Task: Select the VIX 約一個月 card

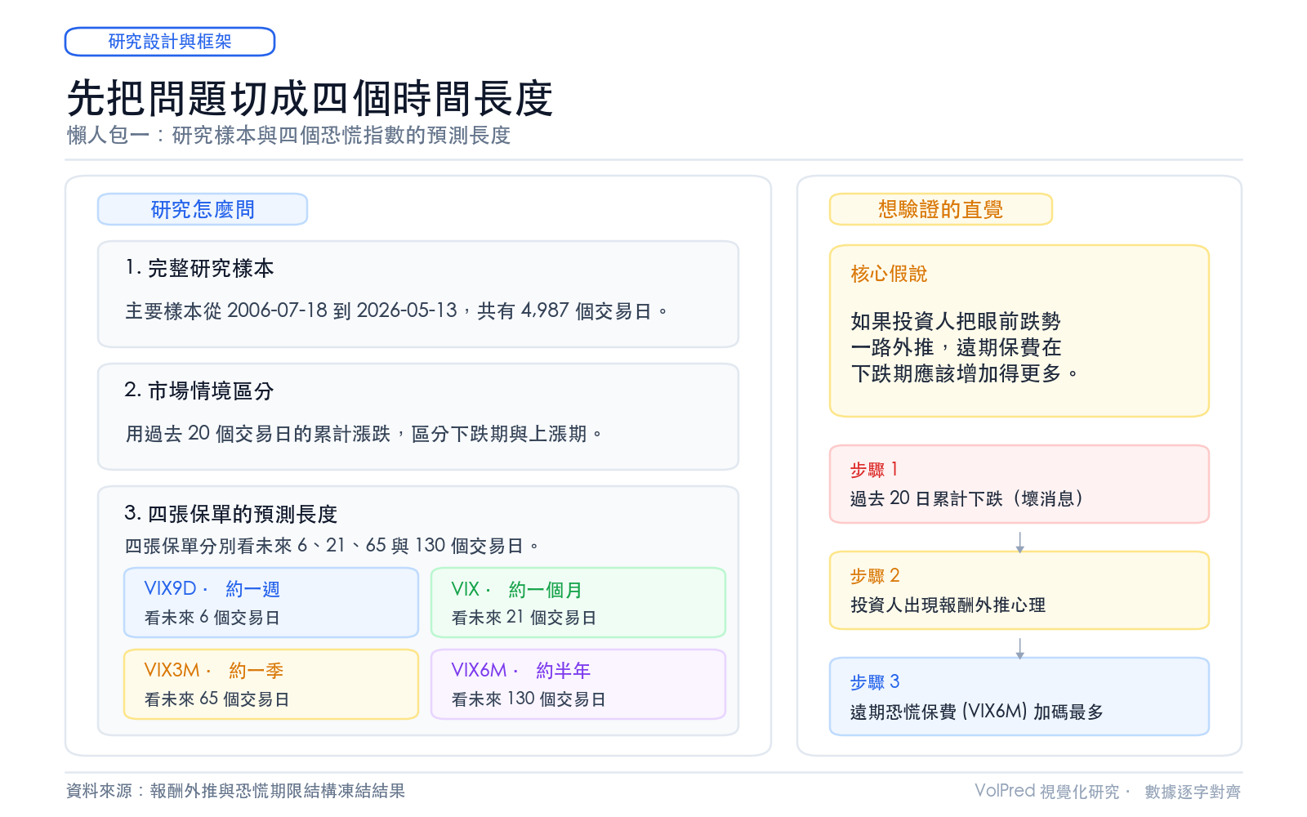Action: (578, 603)
